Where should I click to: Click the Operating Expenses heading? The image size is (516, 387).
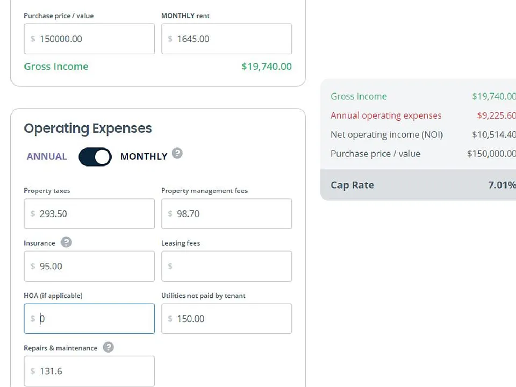tap(88, 128)
